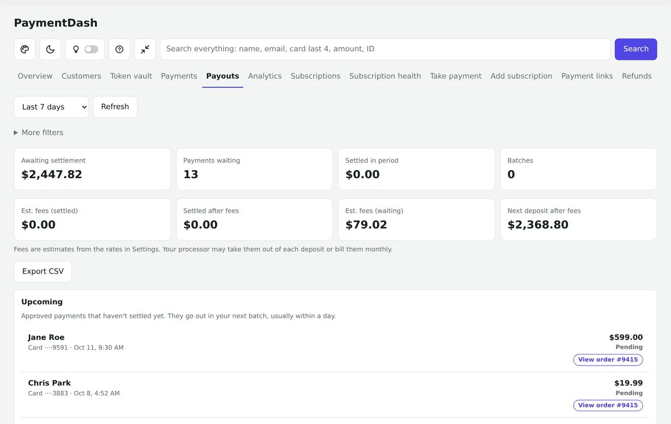671x424 pixels.
Task: Click the $19.99 payment amount
Action: 628,383
